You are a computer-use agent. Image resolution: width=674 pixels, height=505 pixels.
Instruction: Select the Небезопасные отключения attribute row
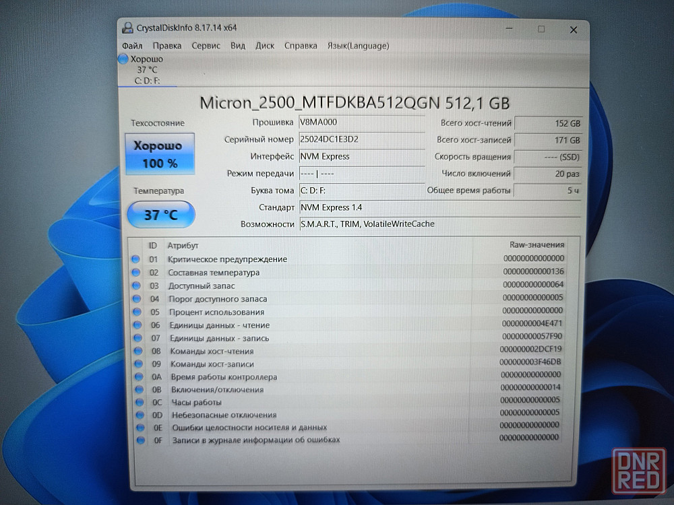(348, 415)
